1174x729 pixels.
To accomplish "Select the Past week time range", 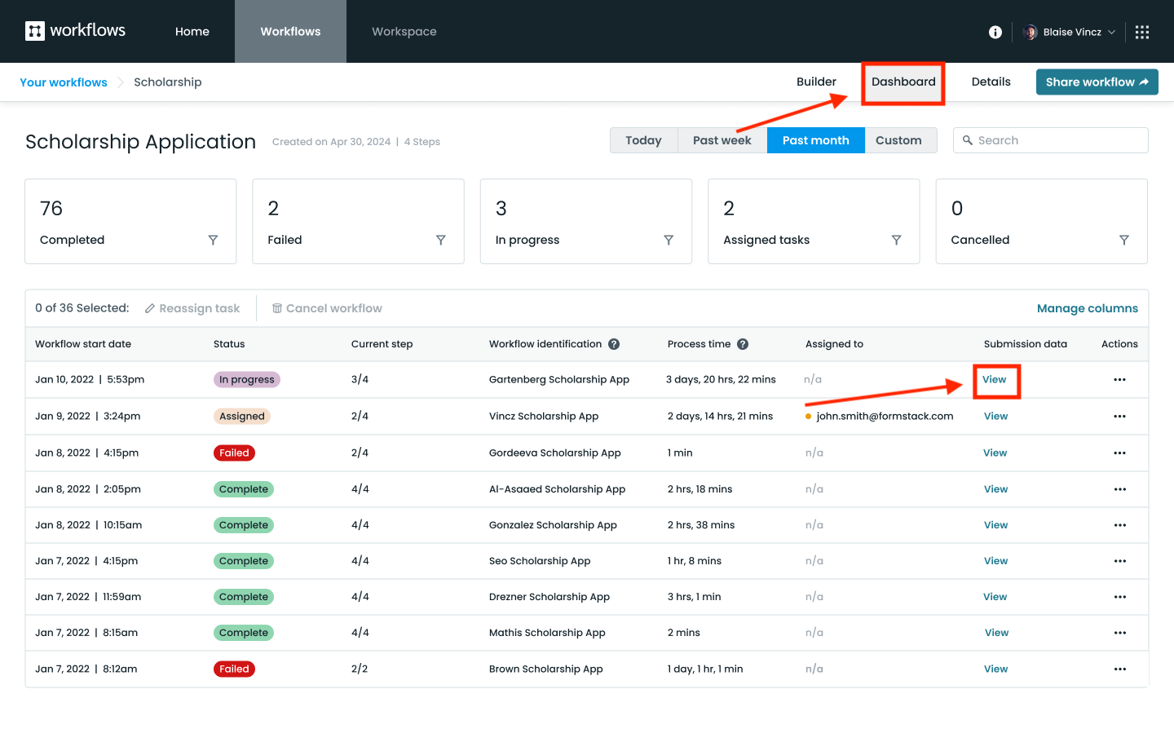I will tap(722, 140).
